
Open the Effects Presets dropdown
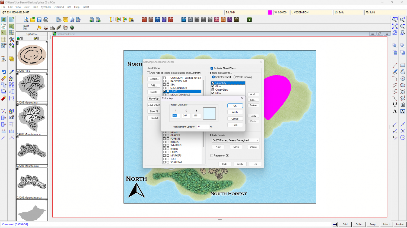235,140
